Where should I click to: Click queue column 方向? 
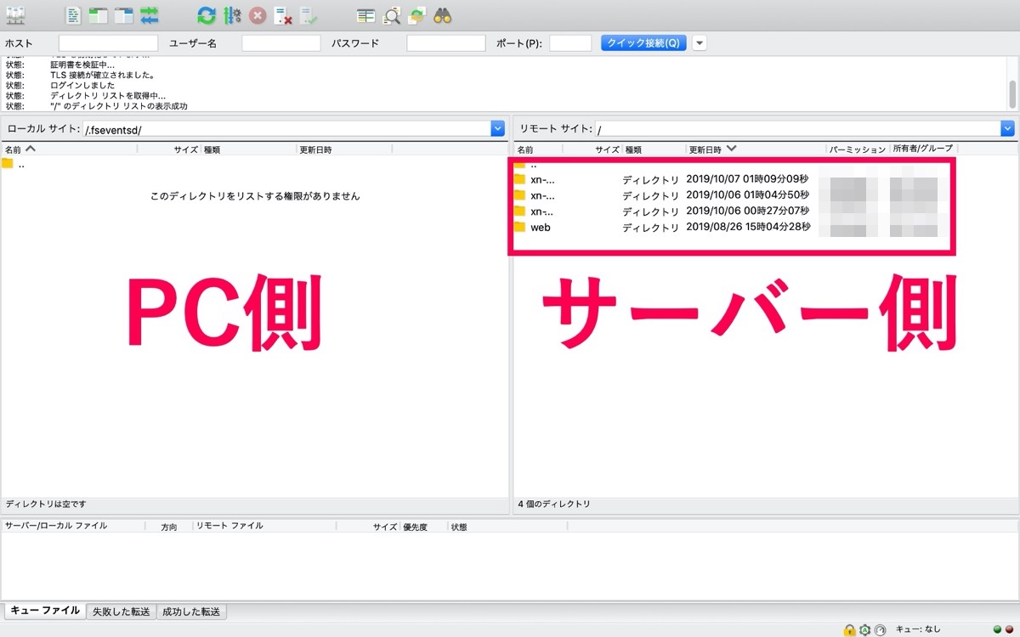(169, 527)
